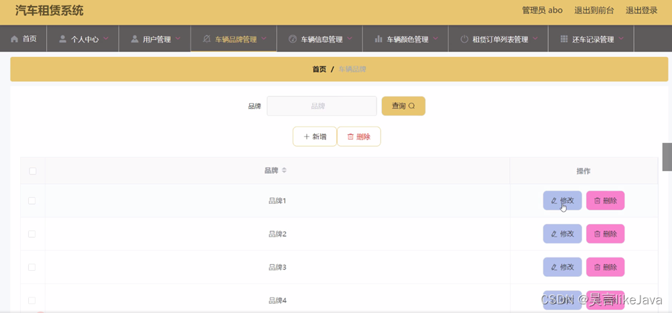Click the pencil icon in 品牌3 row
672x313 pixels.
pos(554,268)
